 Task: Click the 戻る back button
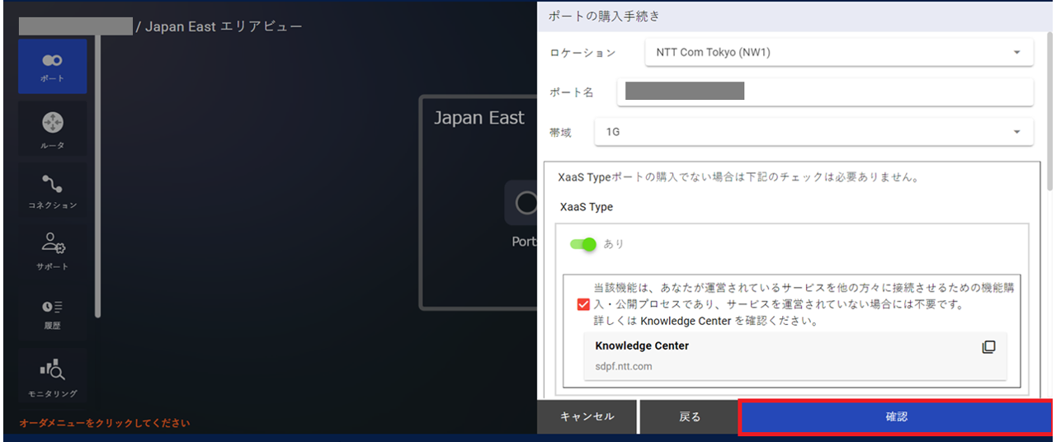click(x=689, y=417)
